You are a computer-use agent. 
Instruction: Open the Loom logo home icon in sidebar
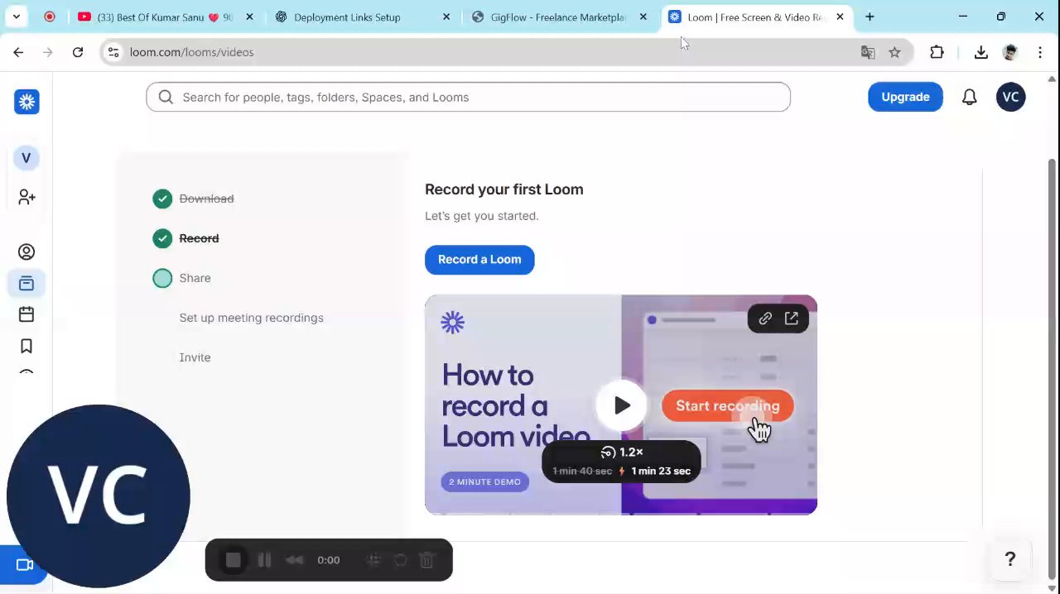click(x=26, y=102)
